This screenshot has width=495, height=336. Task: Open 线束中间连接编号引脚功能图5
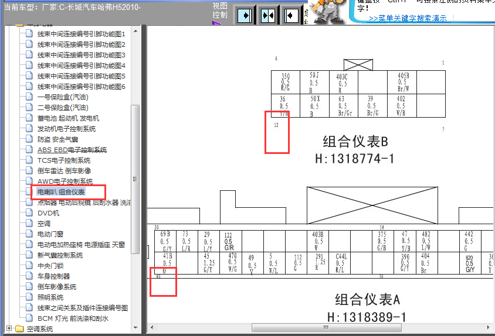coord(81,76)
